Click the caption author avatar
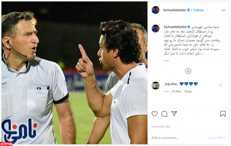Image resolution: width=231 pixels, height=146 pixels. click(155, 28)
